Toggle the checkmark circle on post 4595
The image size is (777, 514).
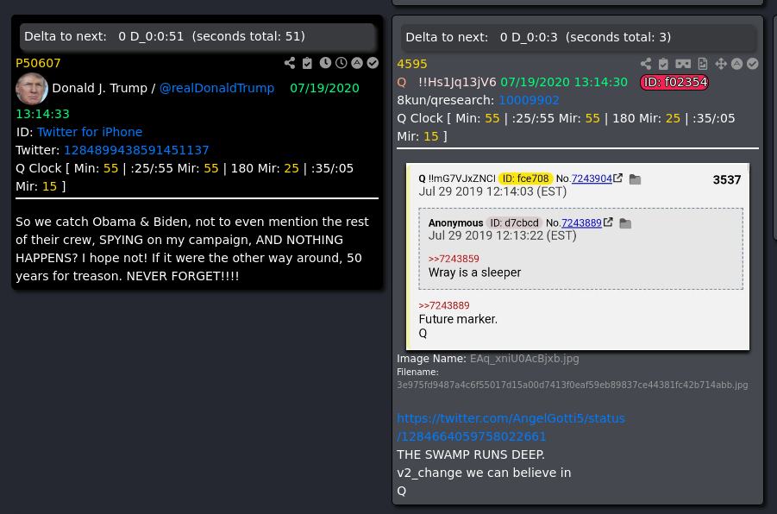[753, 64]
